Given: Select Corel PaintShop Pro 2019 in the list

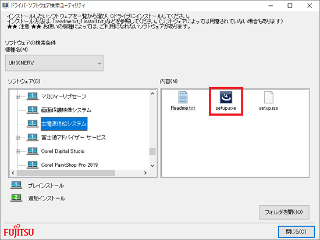Looking at the screenshot, I should click(69, 165).
